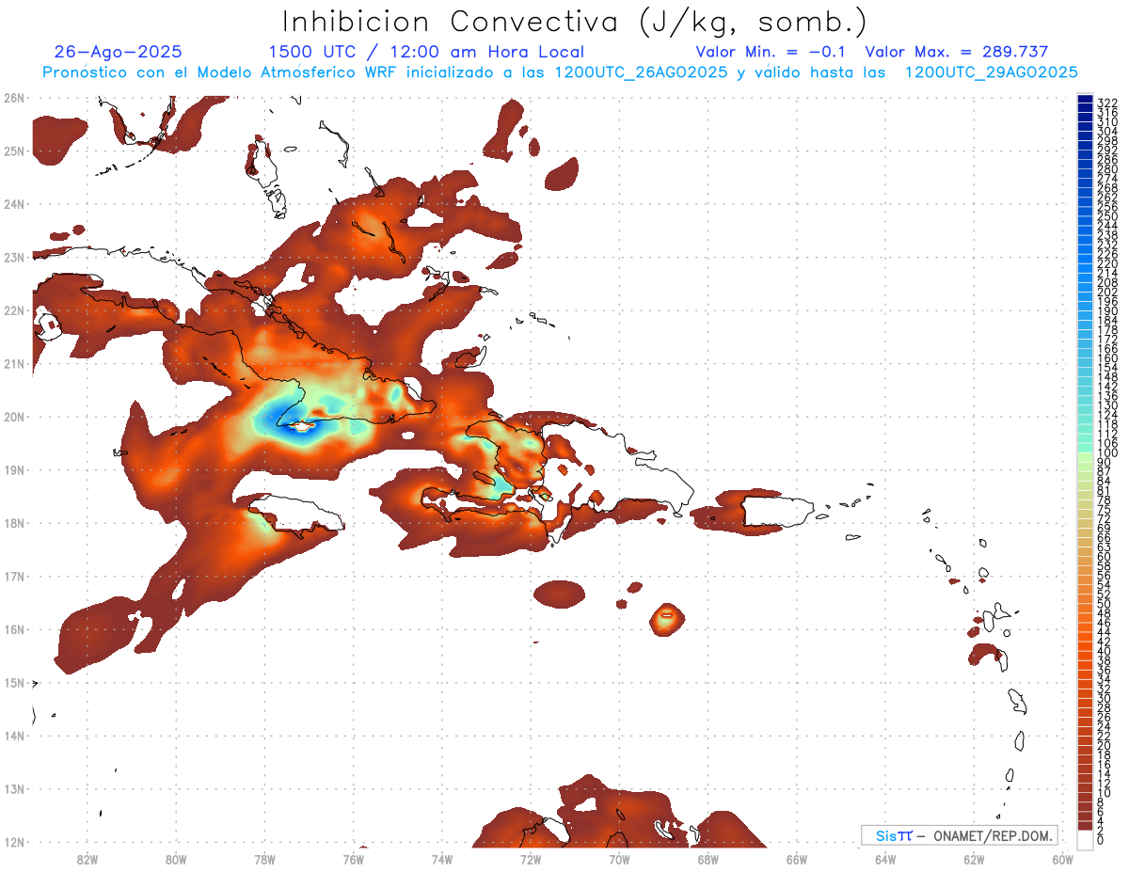The height and width of the screenshot is (872, 1129).
Task: Click the 60W longitude label
Action: click(1063, 859)
